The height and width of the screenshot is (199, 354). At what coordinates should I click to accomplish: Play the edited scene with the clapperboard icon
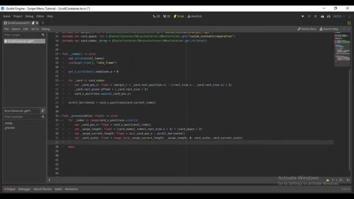tap(322, 16)
